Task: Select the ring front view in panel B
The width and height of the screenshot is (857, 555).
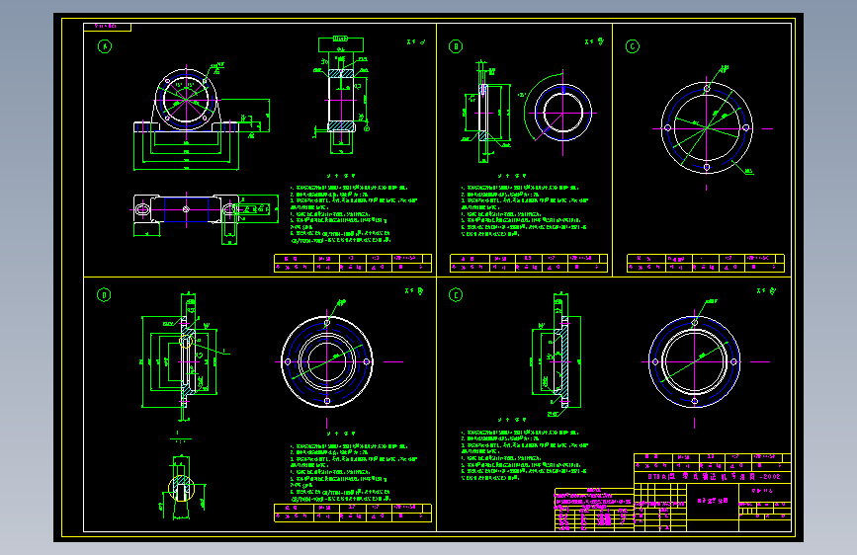Action: 562,114
